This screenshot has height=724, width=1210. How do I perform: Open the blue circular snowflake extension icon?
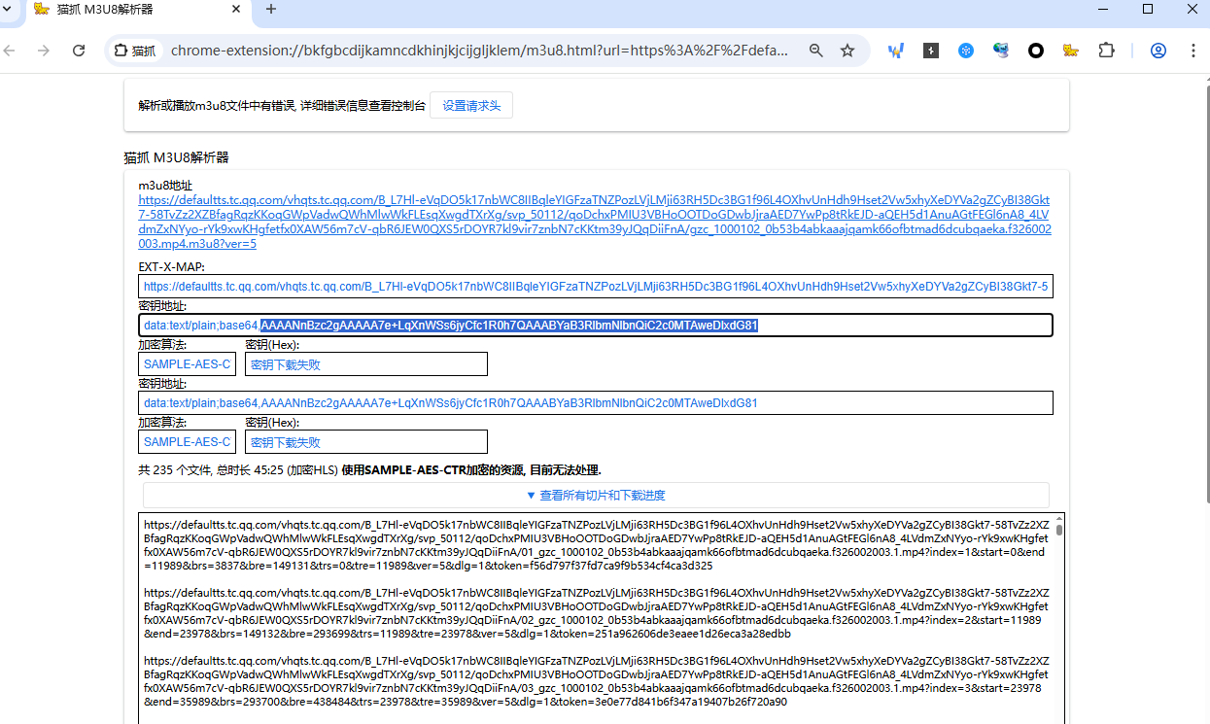tap(966, 51)
